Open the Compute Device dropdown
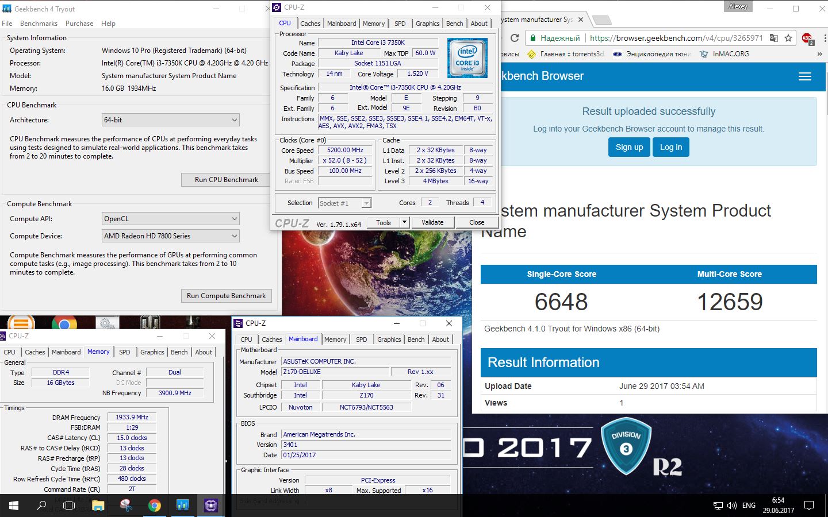 point(170,236)
